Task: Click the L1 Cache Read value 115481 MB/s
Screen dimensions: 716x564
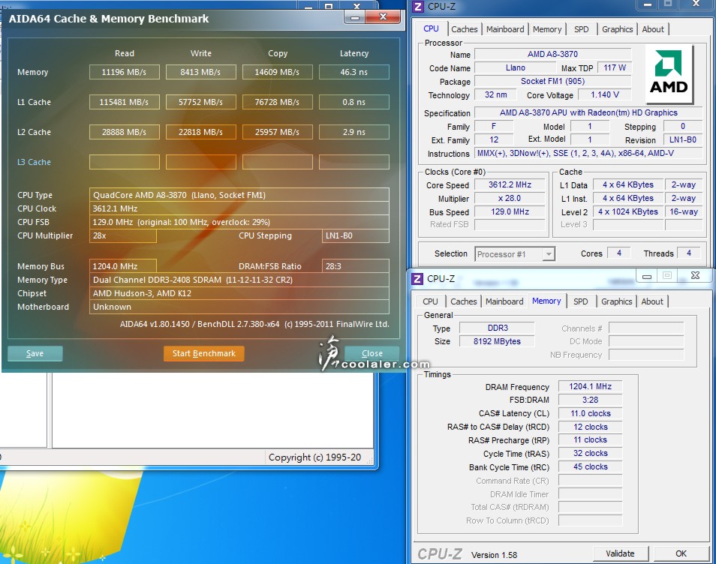Action: coord(124,102)
